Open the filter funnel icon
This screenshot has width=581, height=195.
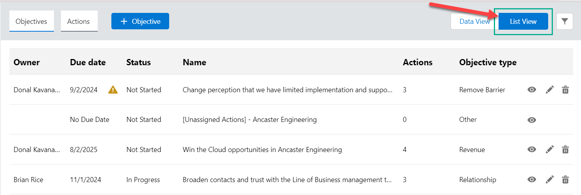[565, 21]
